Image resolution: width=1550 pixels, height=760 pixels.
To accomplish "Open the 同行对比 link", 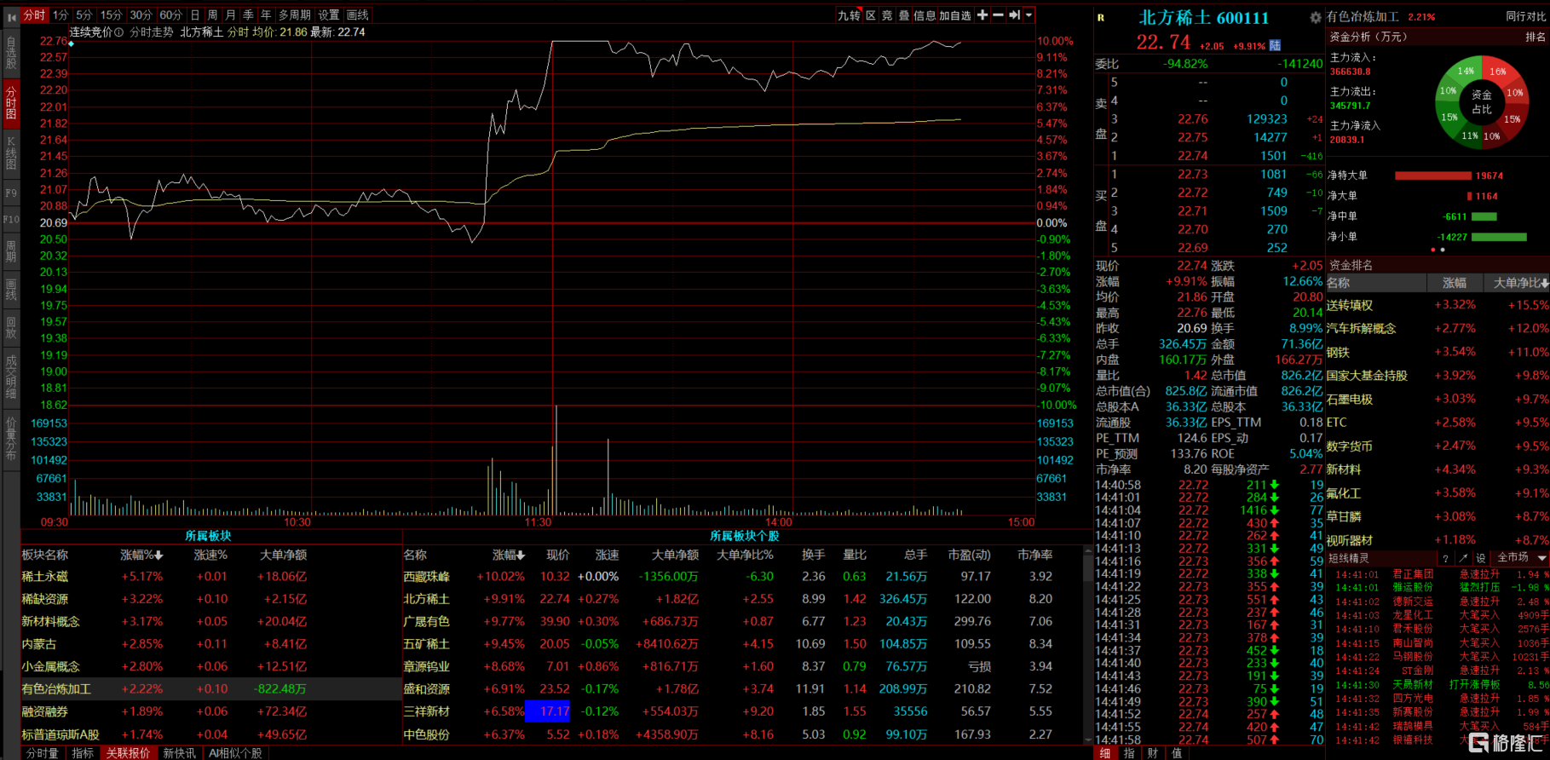I will click(x=1524, y=16).
